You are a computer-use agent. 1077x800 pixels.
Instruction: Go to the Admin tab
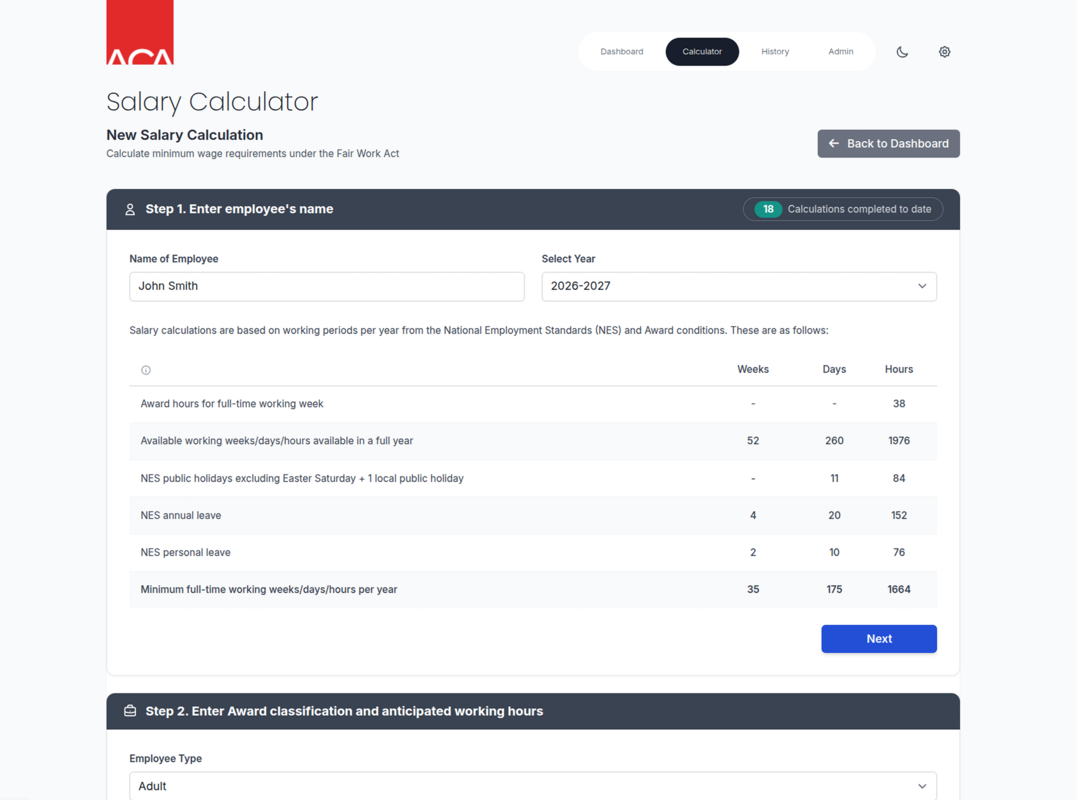[x=841, y=52]
